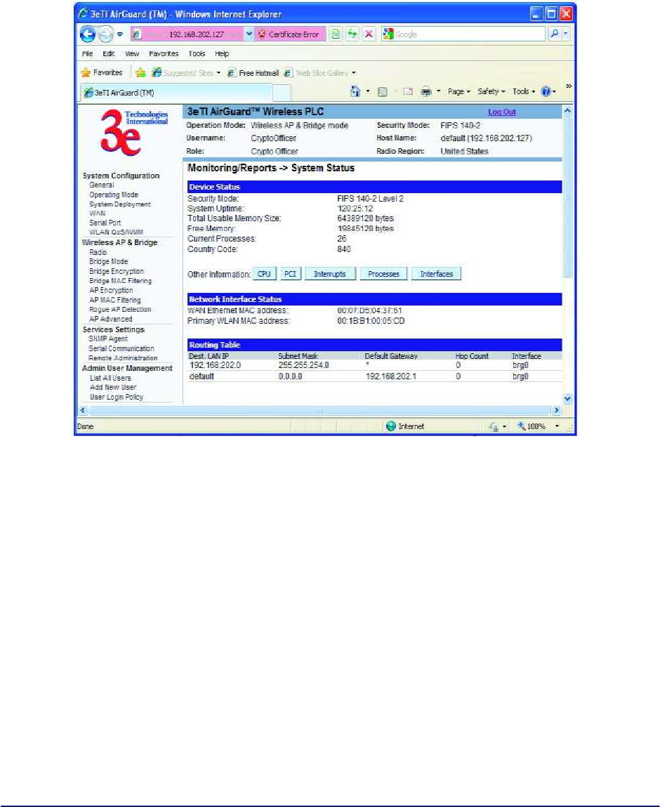Click the PCI information button

tap(290, 274)
